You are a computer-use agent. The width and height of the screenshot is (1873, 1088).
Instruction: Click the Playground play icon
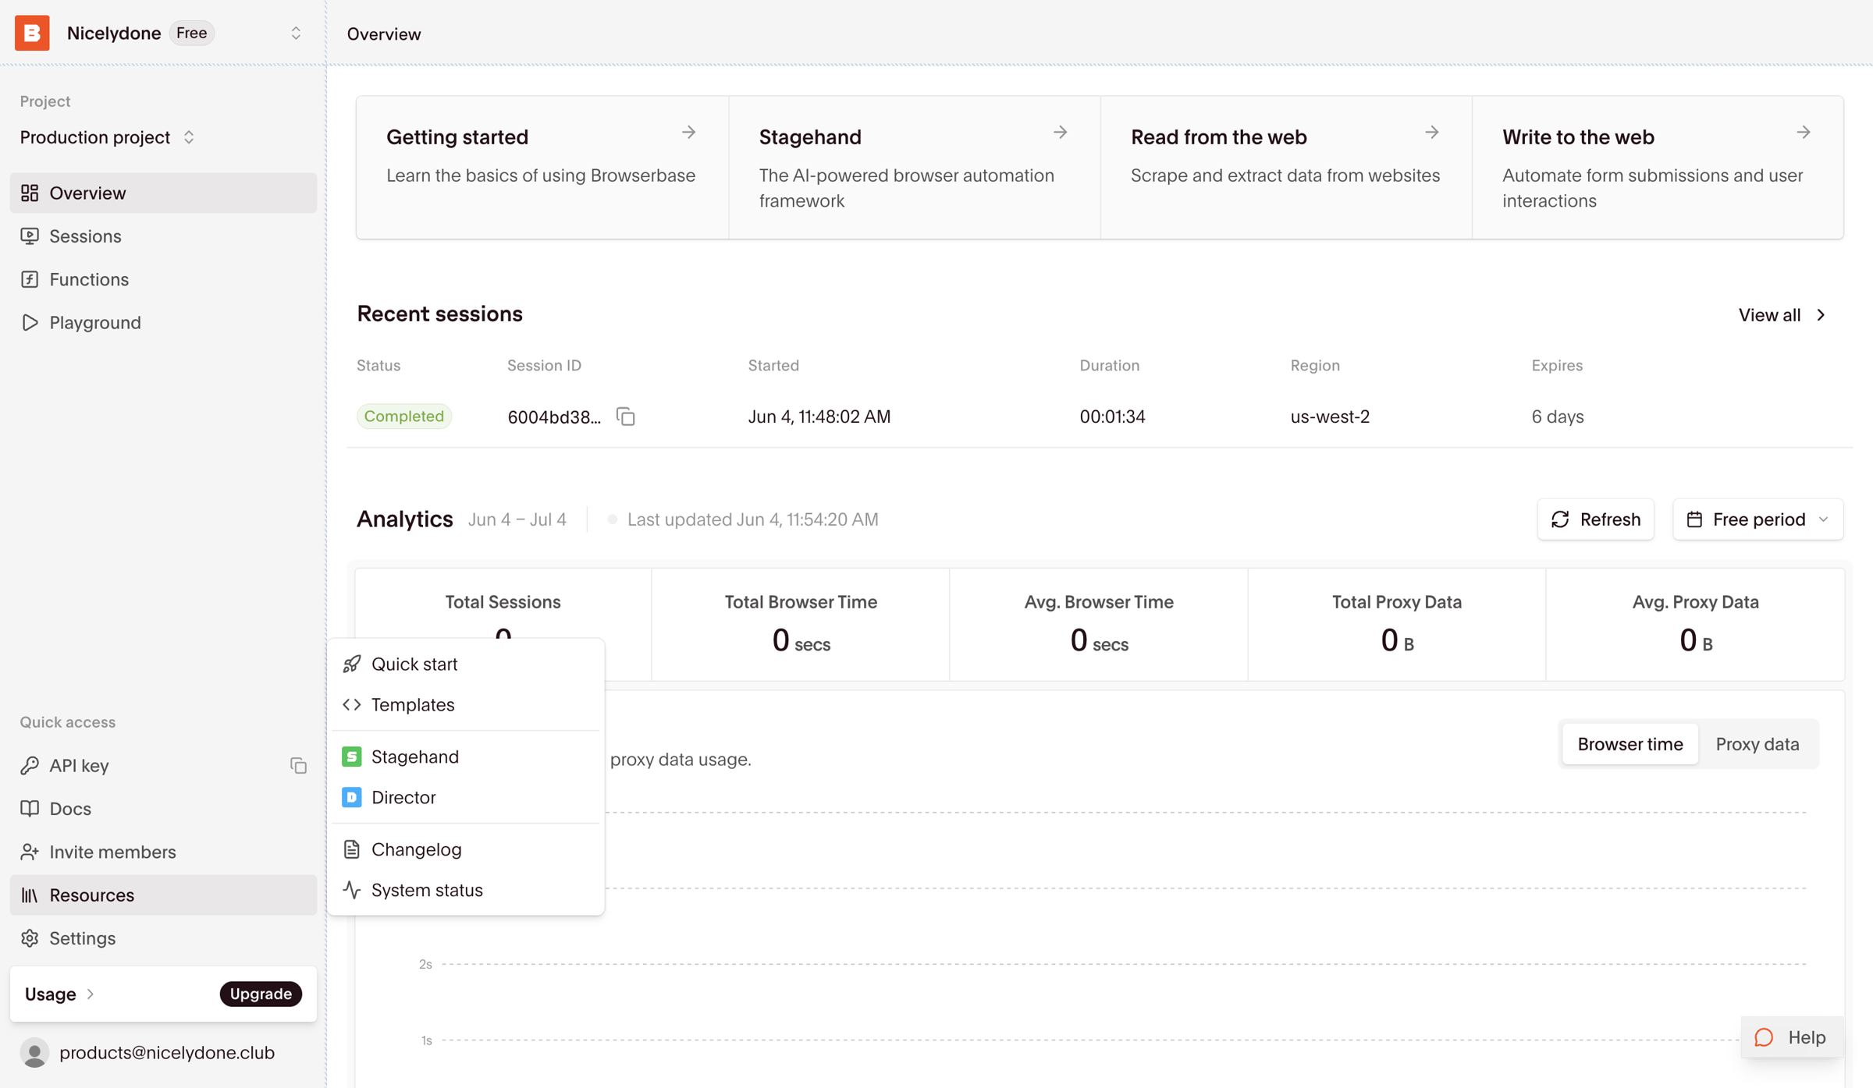pos(30,322)
